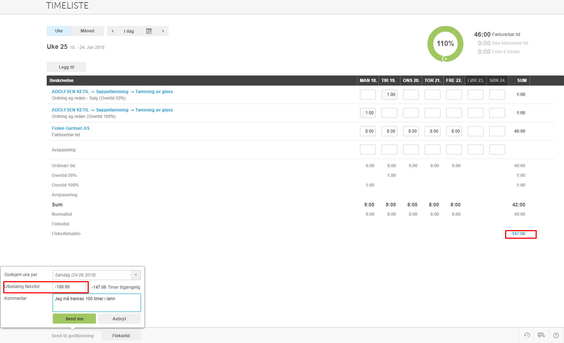
Task: Open Søppeltømming link in Overtid 100% row
Action: 112,110
